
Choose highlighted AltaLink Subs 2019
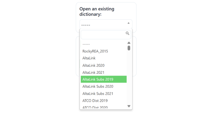(x=104, y=79)
